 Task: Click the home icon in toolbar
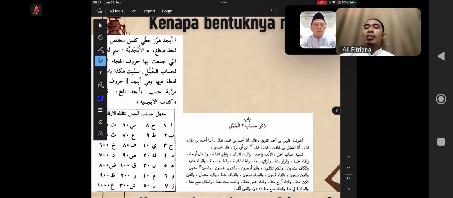[x=100, y=11]
